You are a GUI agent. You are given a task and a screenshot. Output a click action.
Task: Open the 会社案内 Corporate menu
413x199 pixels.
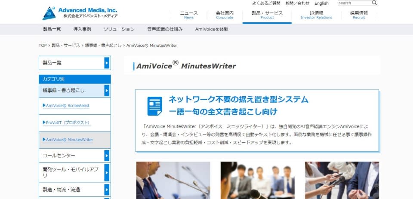click(x=225, y=15)
